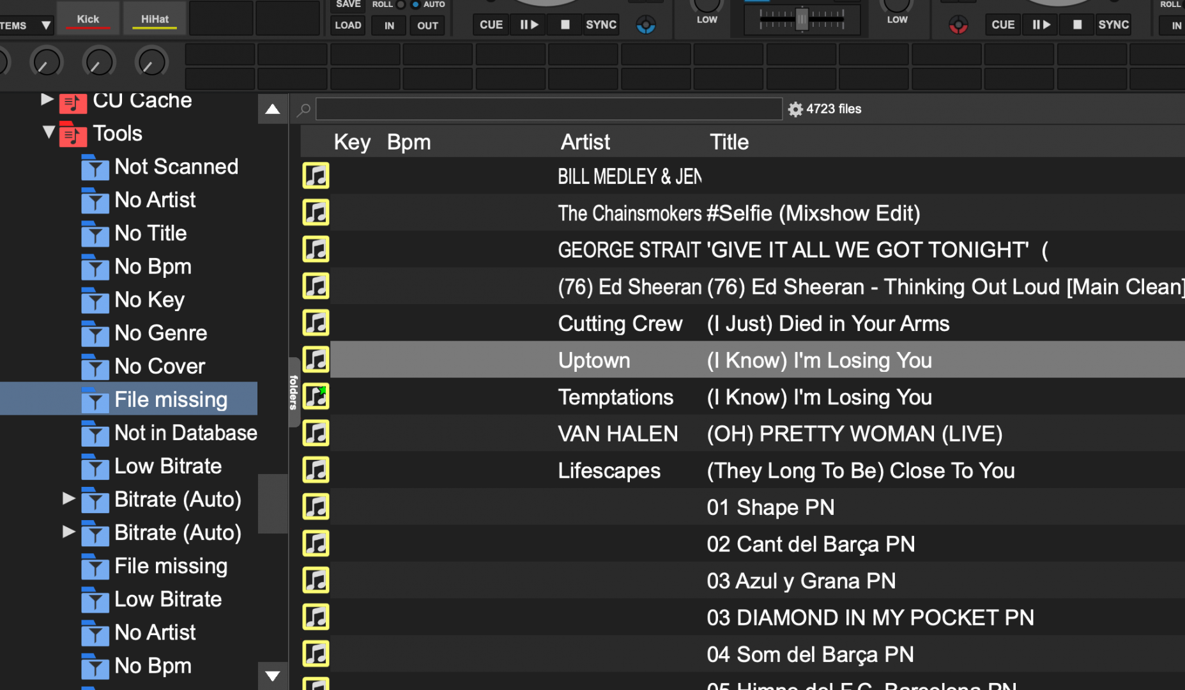Toggle the Kick sampler pad
Viewport: 1185px width, 690px height.
point(88,19)
